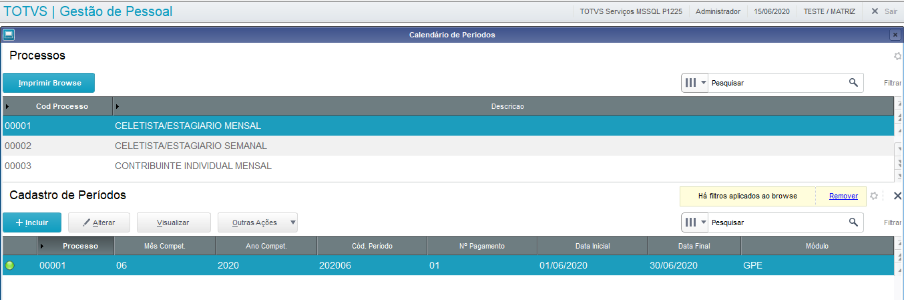Screen dimensions: 904x300
Task: Focus the Processos Pesquisar field
Action: (778, 83)
